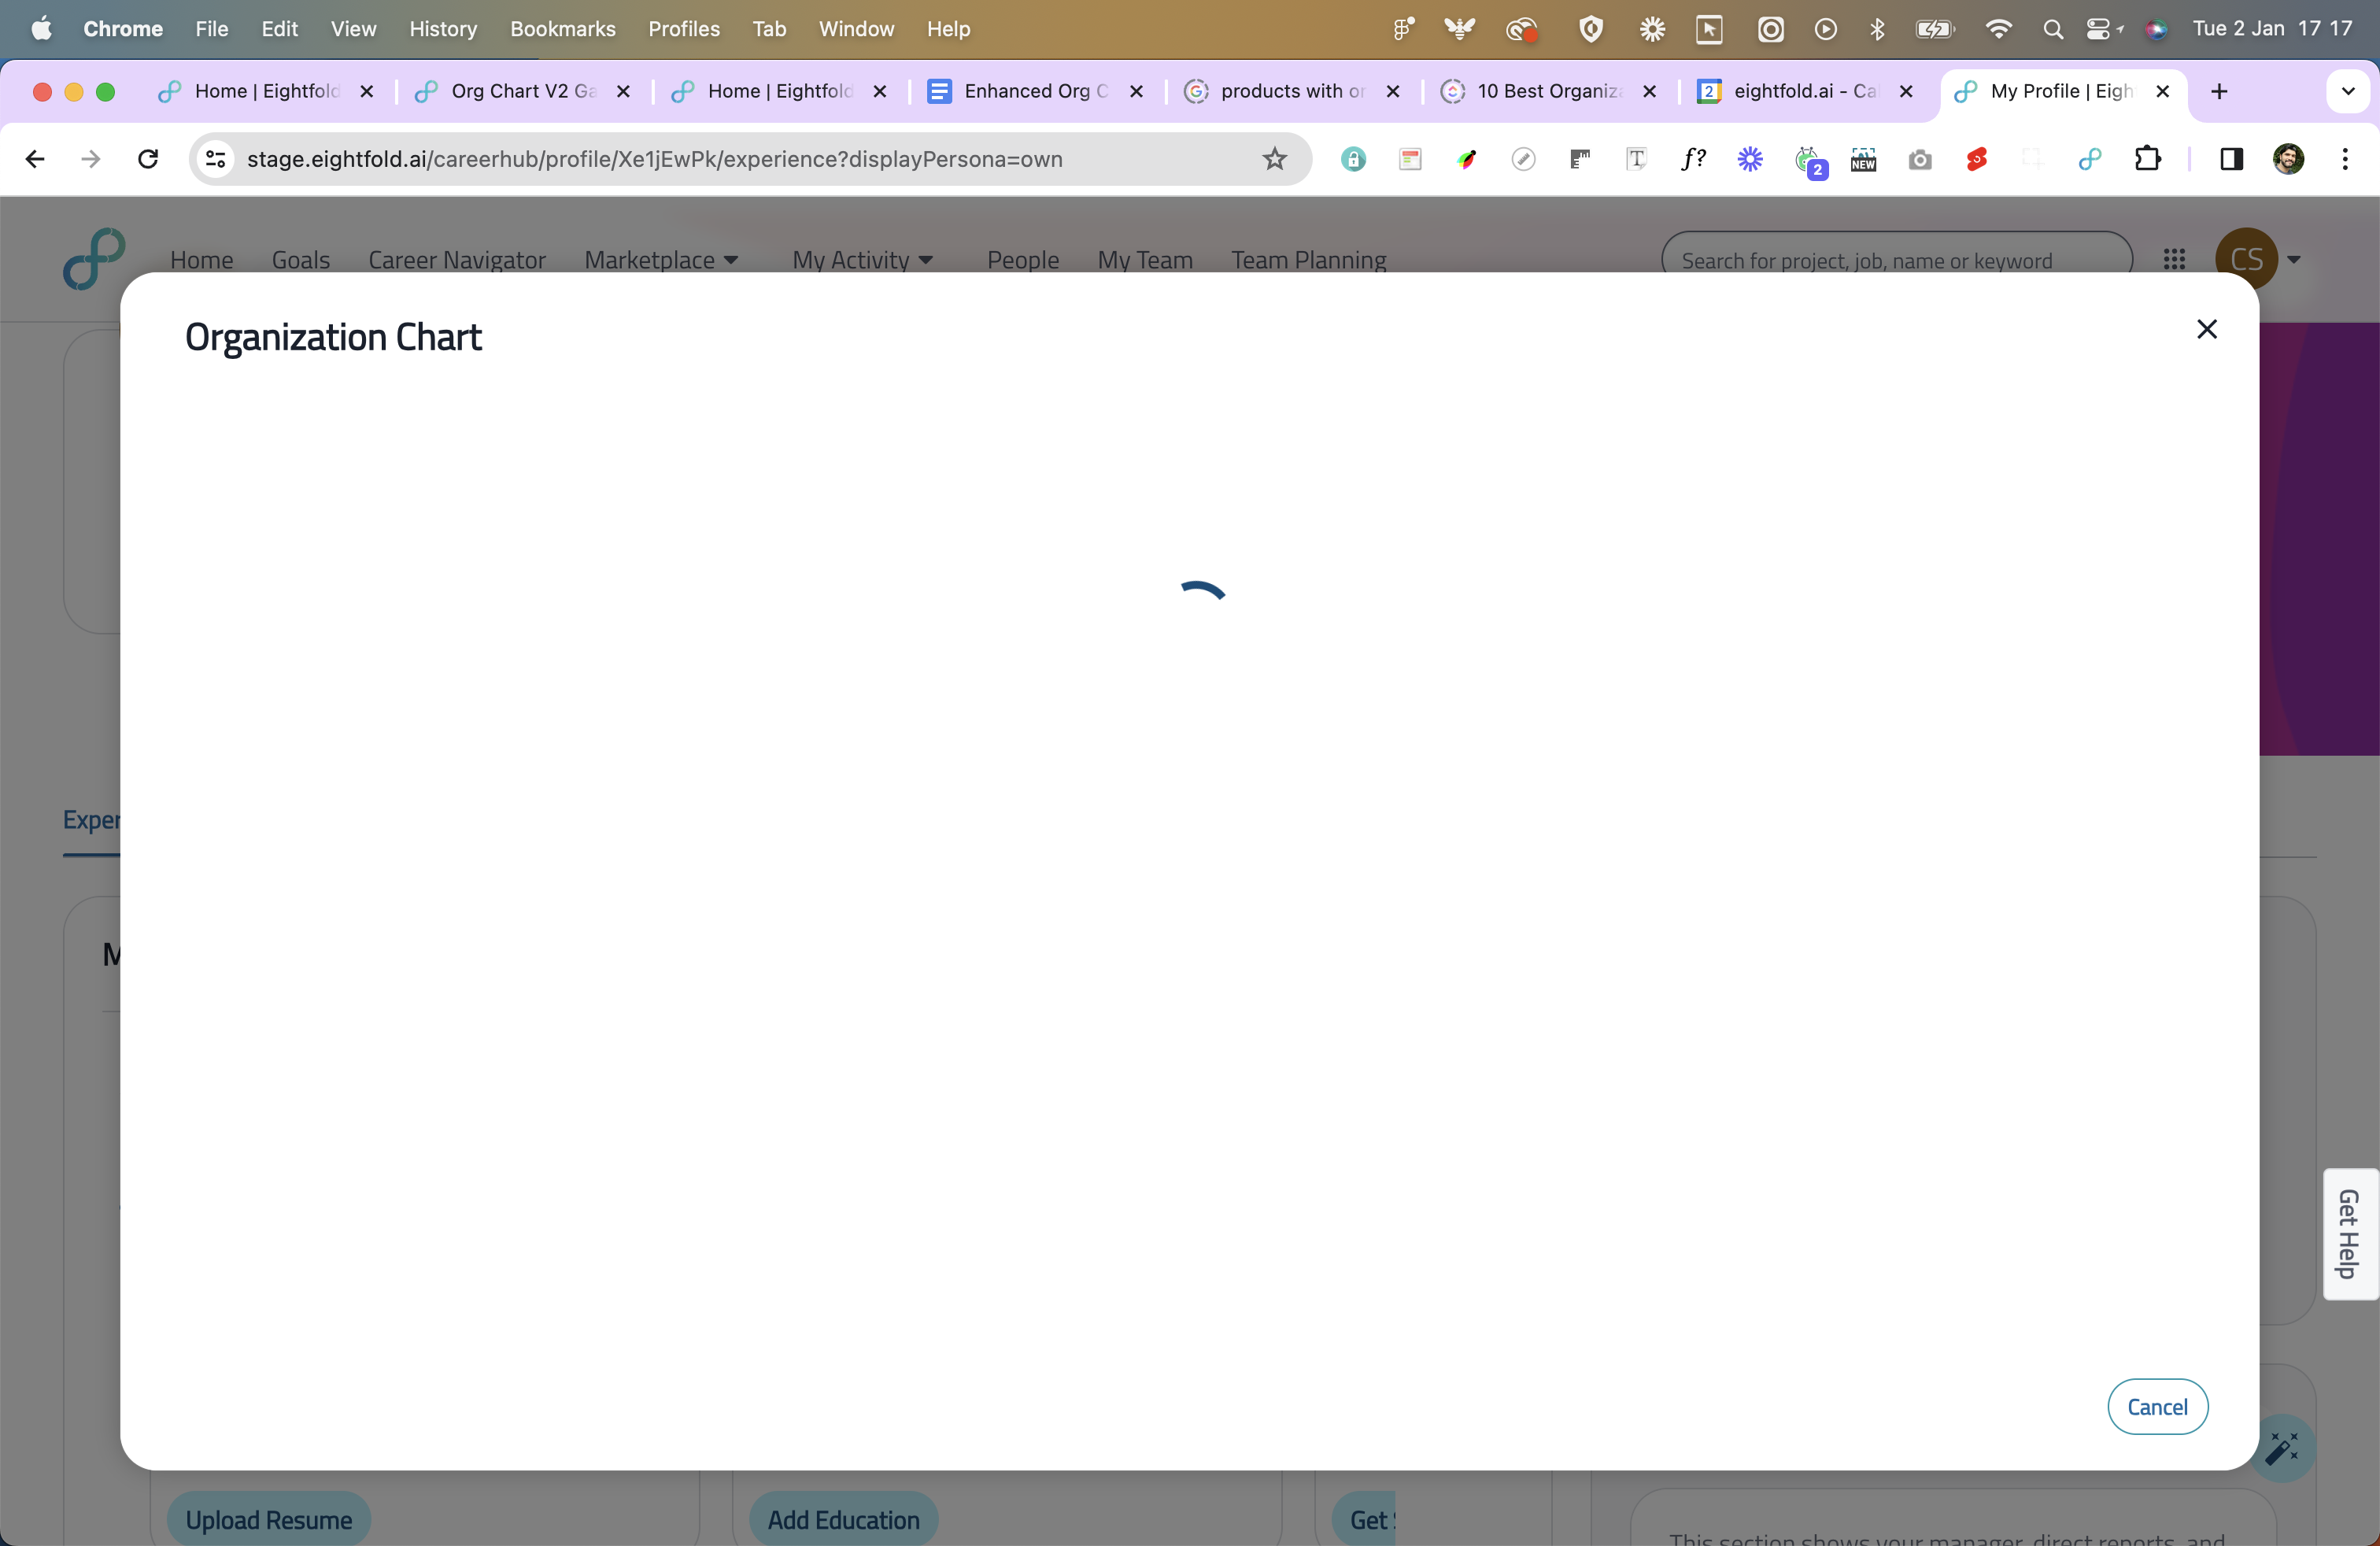Screen dimensions: 2380x1546
Task: Click Chrome profile avatar in toolbar
Action: pyautogui.click(x=2288, y=159)
